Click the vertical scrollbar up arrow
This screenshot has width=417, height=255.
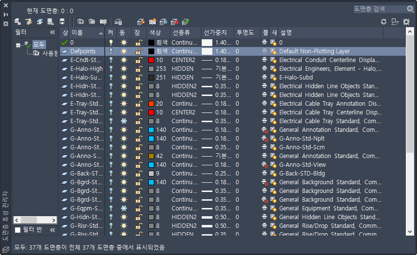[410, 32]
